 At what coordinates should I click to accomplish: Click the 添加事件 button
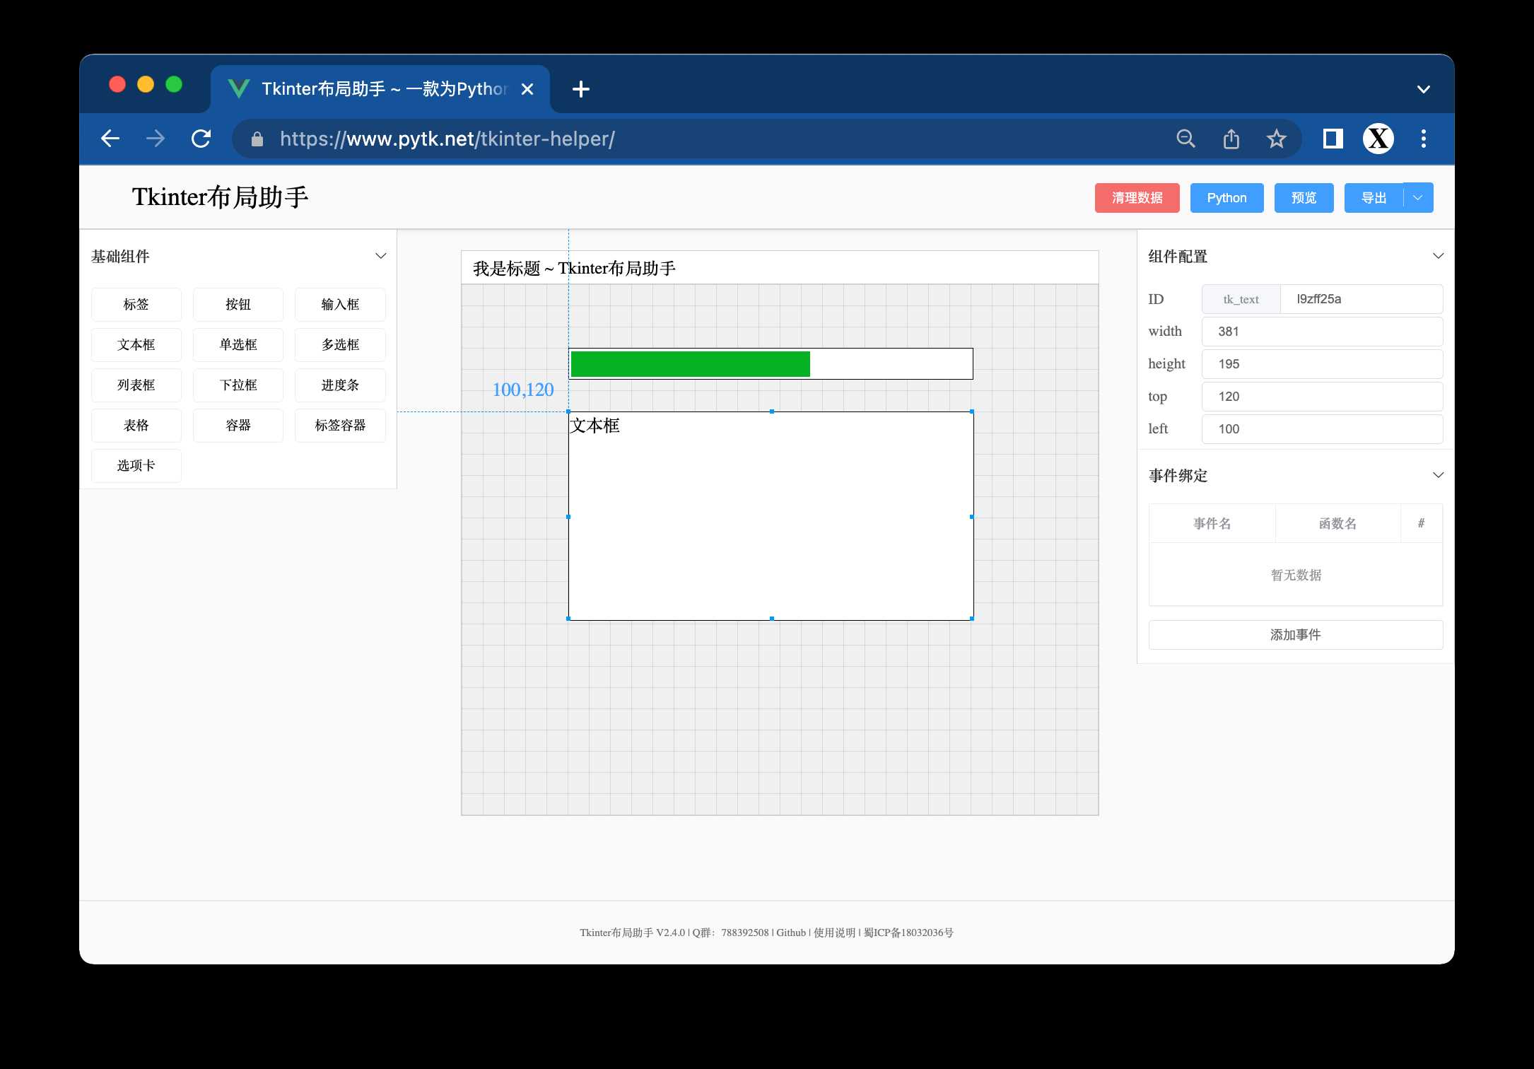click(1296, 635)
